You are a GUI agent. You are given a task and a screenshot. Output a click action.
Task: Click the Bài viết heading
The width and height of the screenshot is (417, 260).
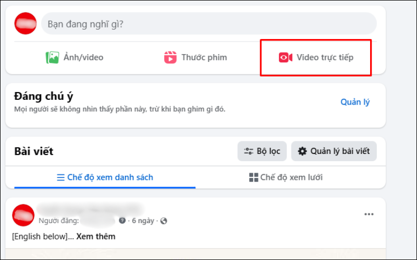point(34,151)
